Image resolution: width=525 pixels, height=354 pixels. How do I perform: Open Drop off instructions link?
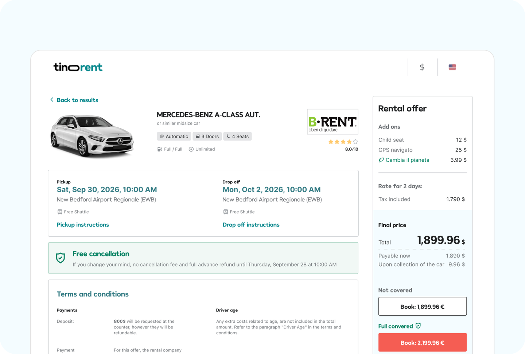click(x=251, y=225)
